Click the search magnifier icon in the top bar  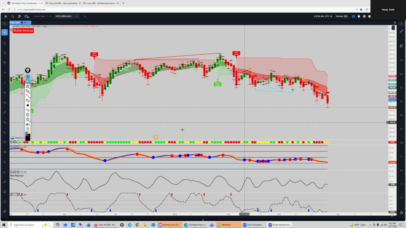(x=13, y=16)
